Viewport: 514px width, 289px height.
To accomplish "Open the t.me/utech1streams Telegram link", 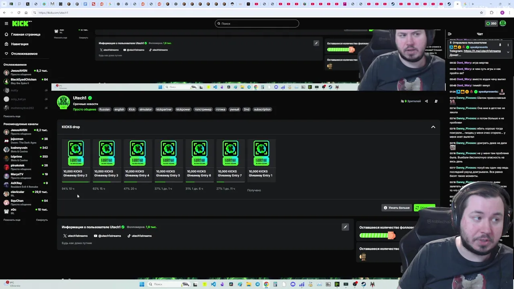I will point(482,51).
